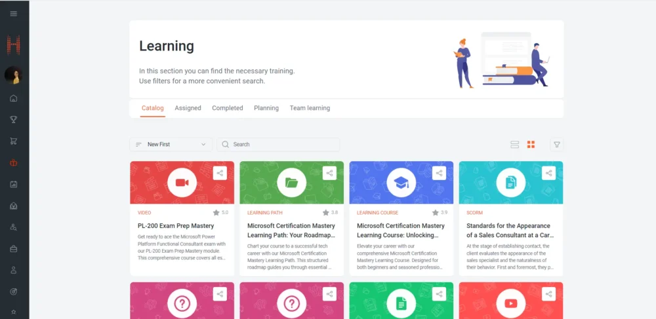This screenshot has height=319, width=656.
Task: Click the calendar icon in sidebar
Action: coord(14,185)
